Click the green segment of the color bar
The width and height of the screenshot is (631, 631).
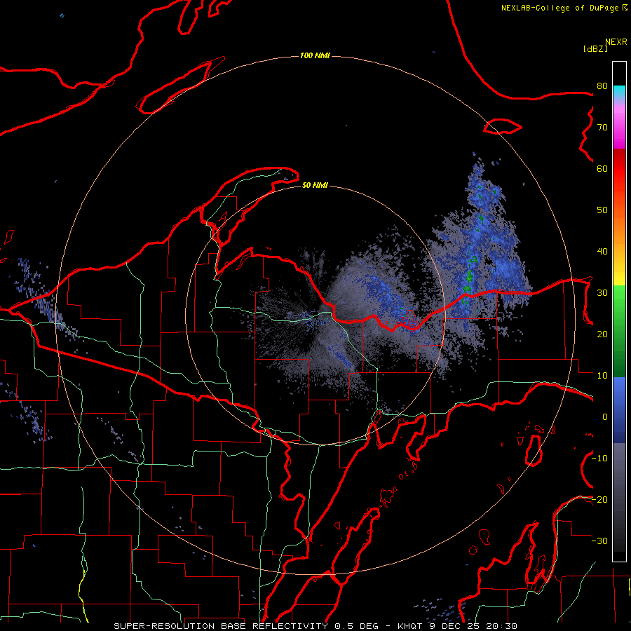coord(619,331)
